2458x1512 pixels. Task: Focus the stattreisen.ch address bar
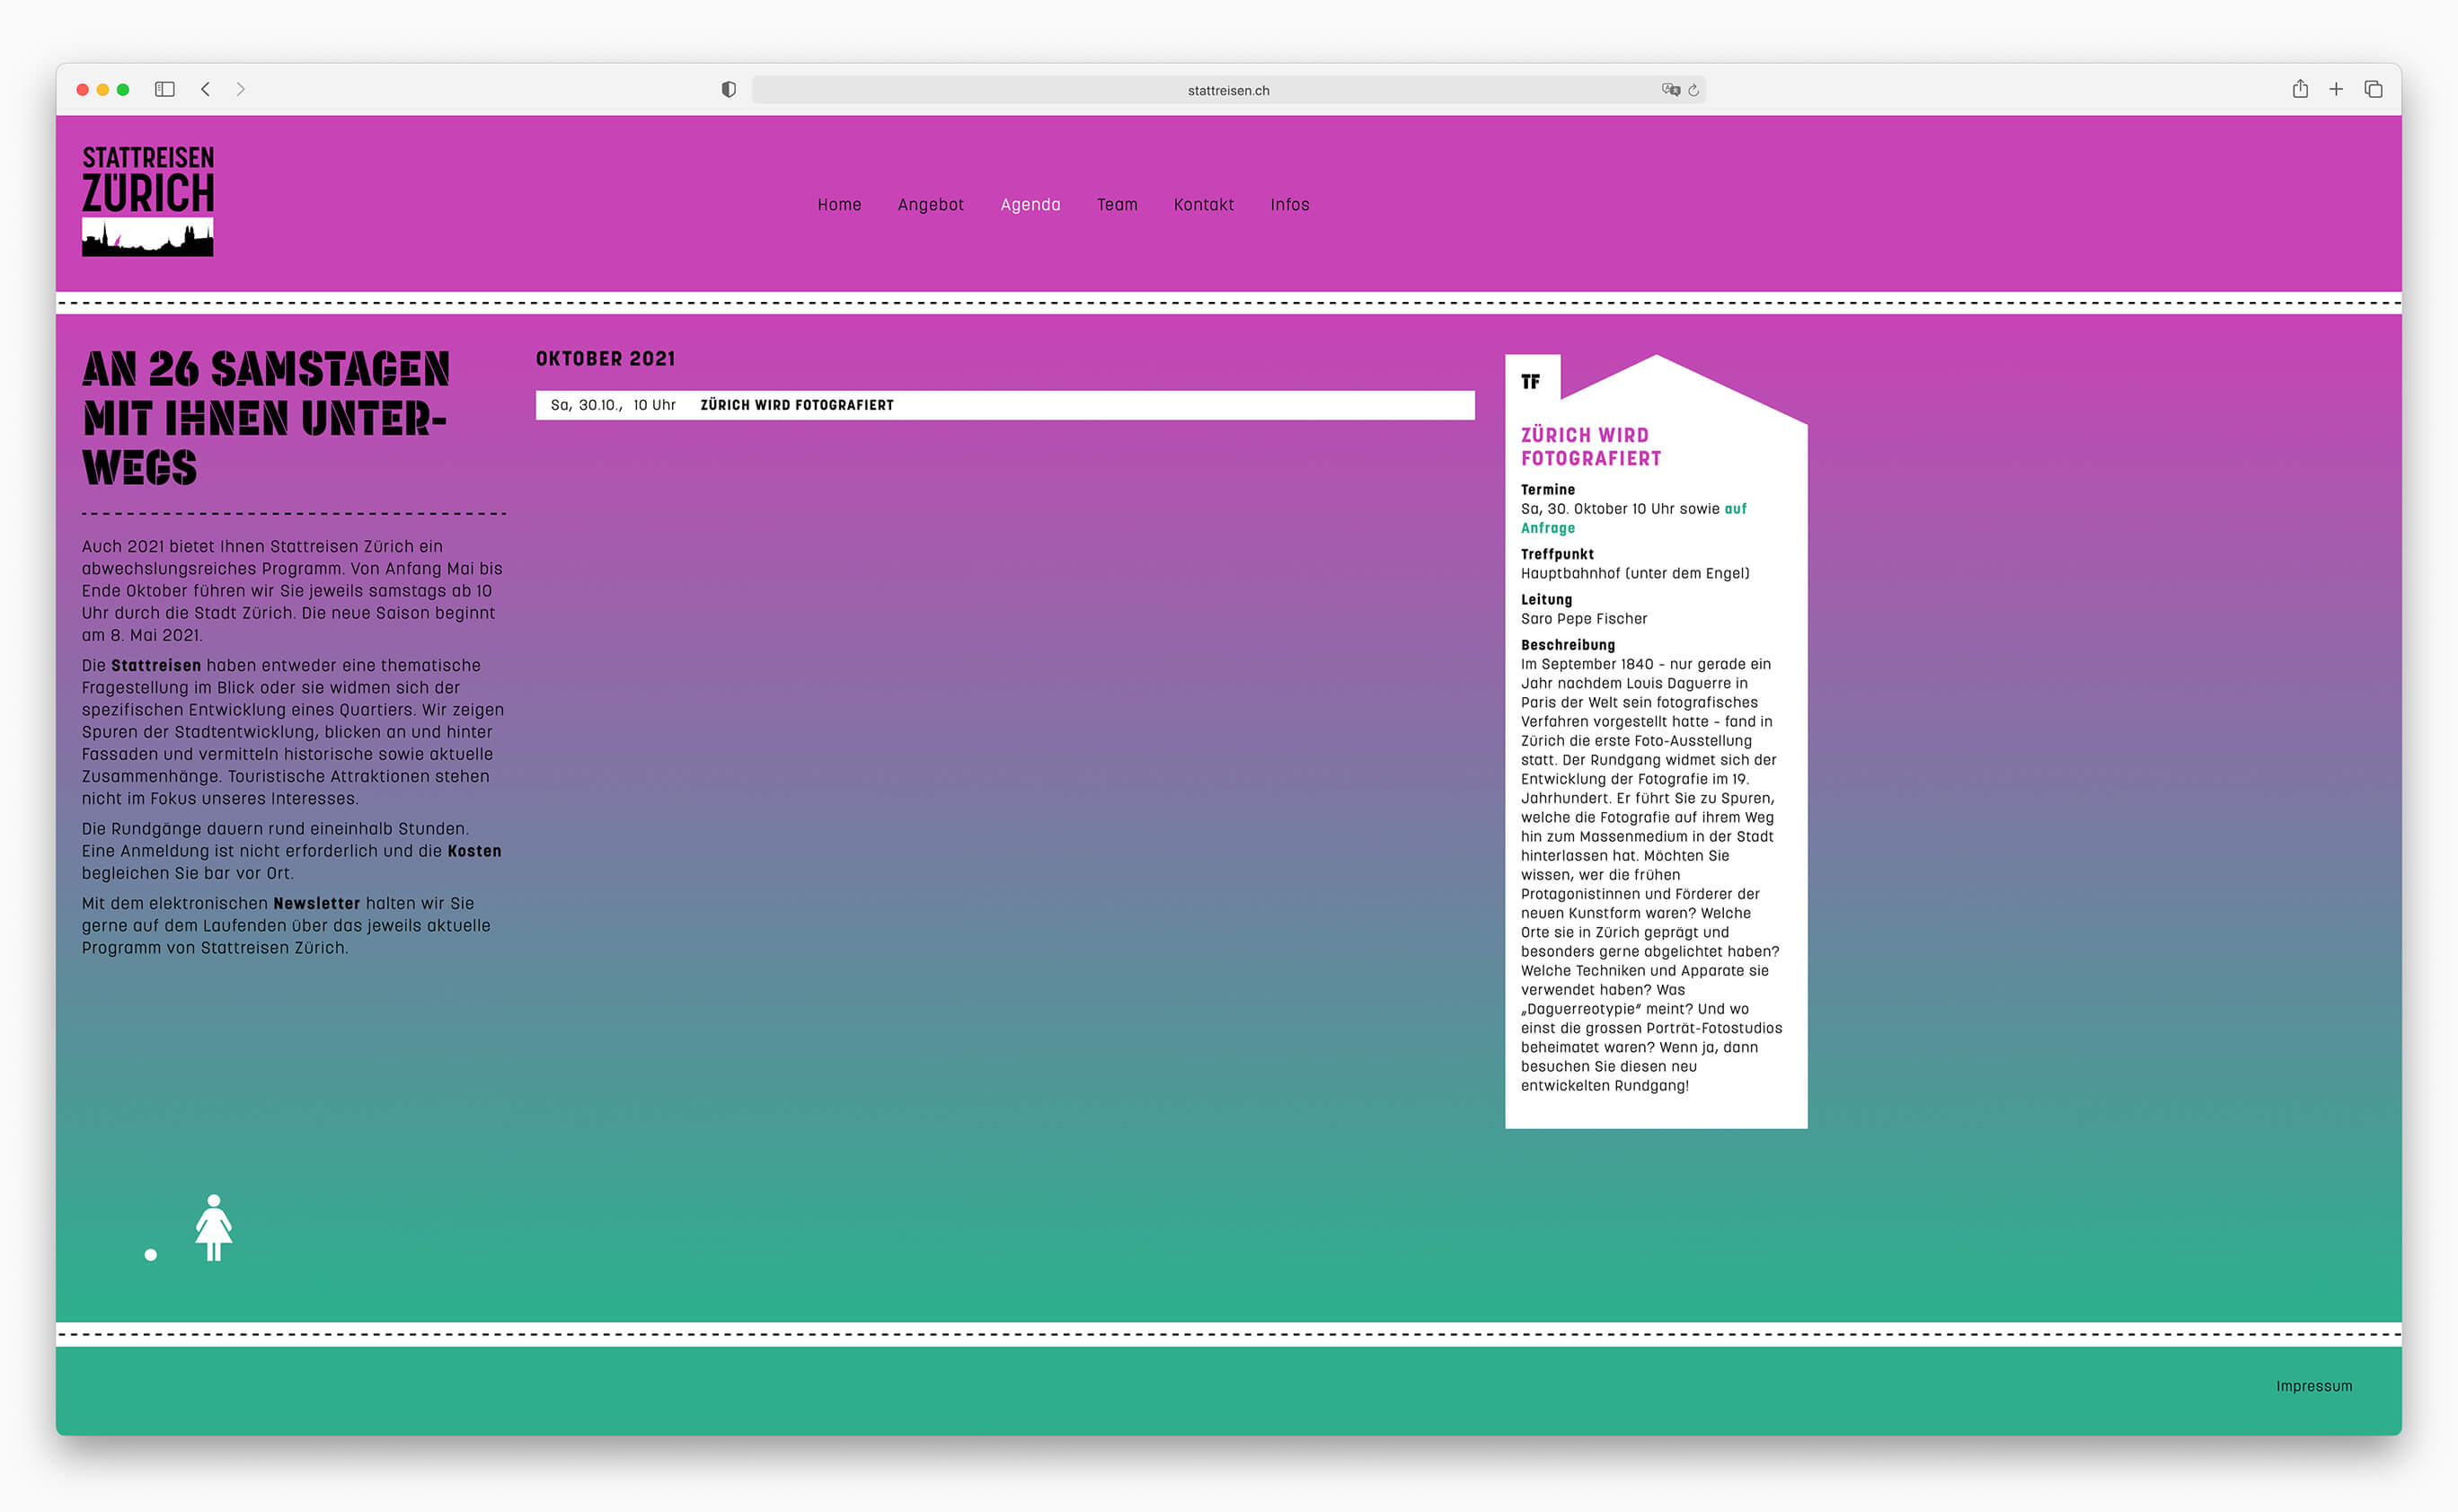tap(1228, 90)
